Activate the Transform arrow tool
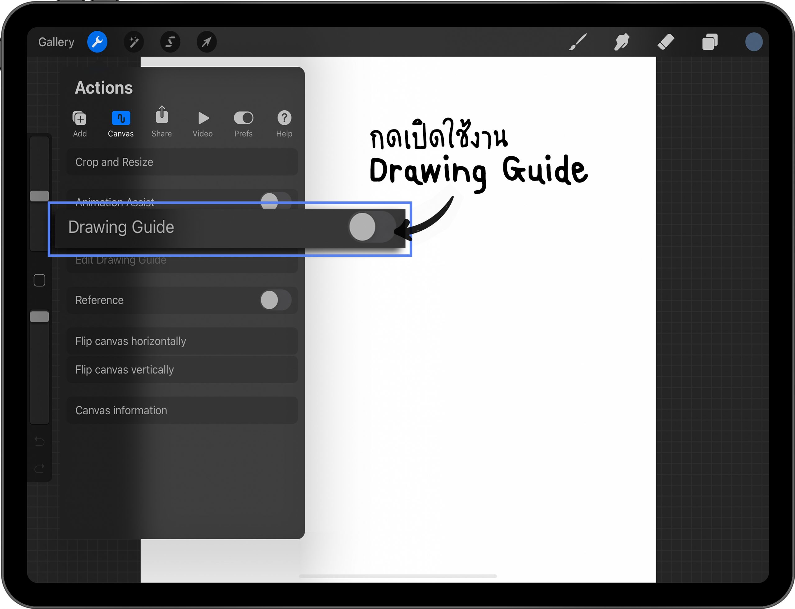The height and width of the screenshot is (609, 795). coord(207,42)
